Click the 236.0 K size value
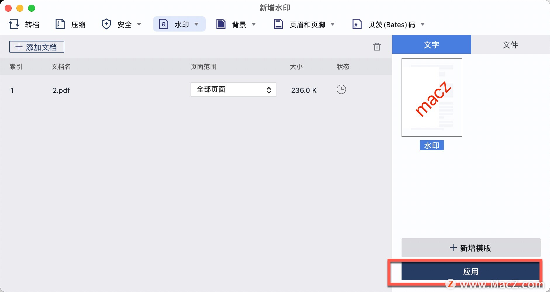This screenshot has height=292, width=550. click(304, 90)
